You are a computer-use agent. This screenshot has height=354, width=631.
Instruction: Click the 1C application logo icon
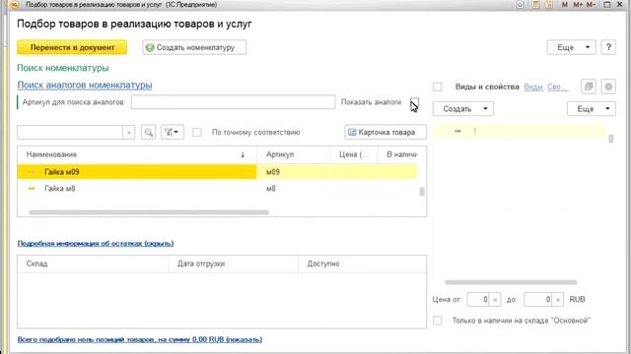15,4
